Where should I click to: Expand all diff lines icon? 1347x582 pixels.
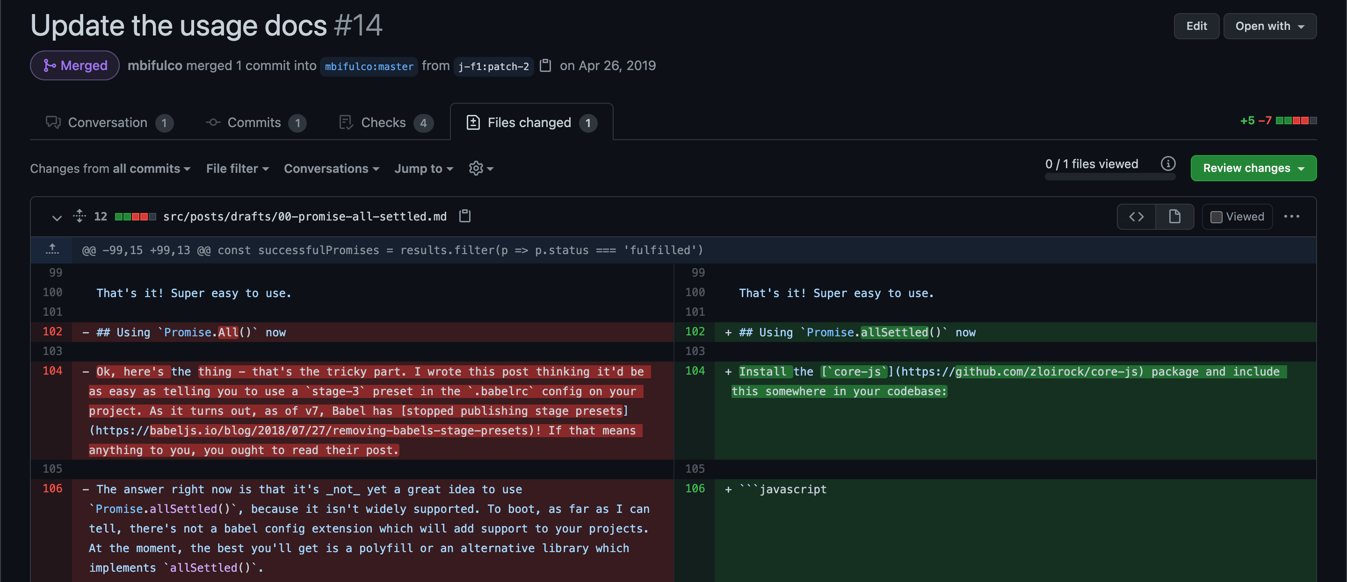79,216
